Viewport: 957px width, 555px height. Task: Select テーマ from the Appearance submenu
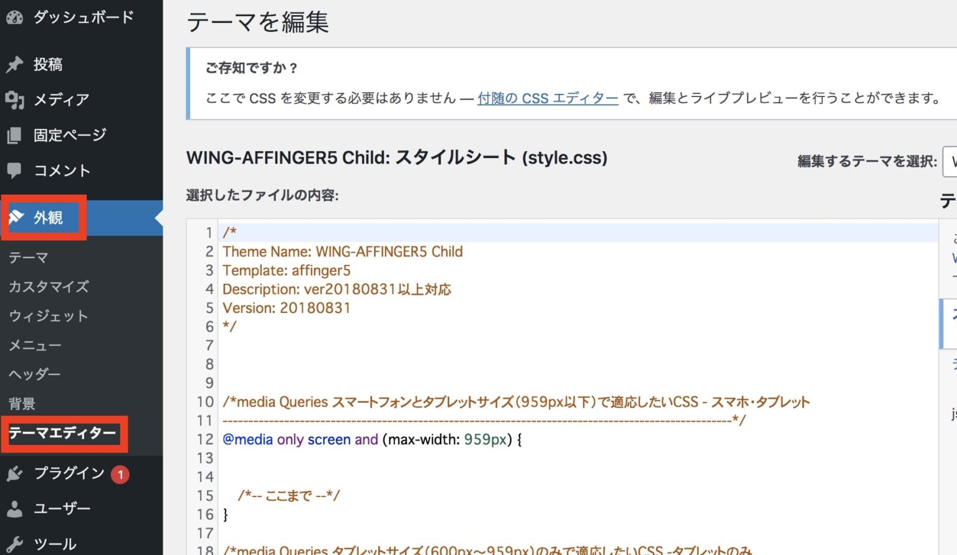coord(29,257)
